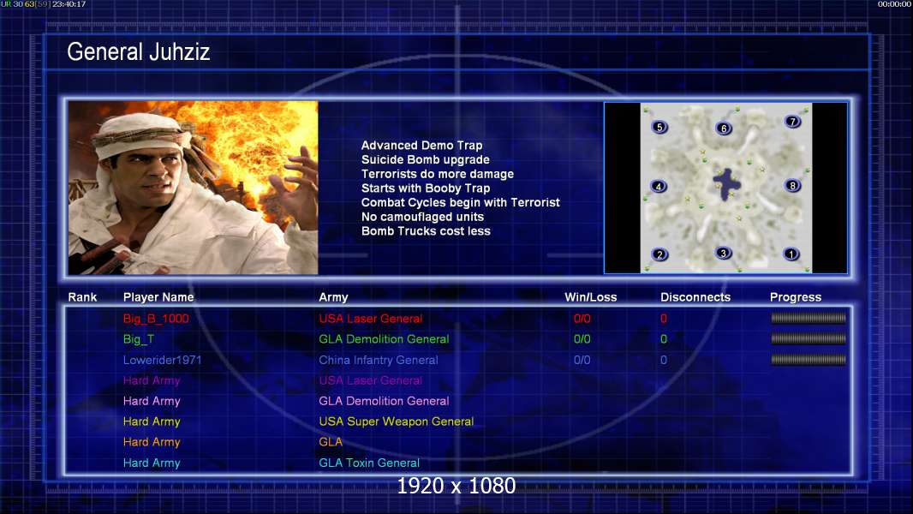Click start position marker 3 on minimap
The height and width of the screenshot is (514, 913).
[723, 254]
